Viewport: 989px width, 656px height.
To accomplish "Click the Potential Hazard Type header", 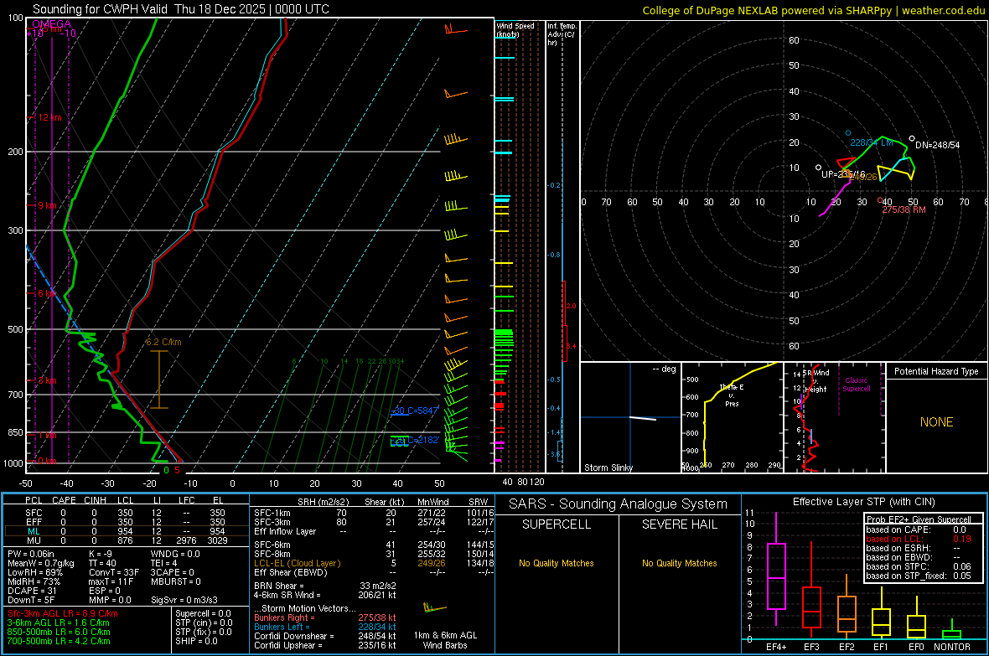I will tap(936, 371).
